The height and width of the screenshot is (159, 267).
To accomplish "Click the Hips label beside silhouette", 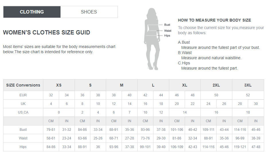I will (167, 36).
